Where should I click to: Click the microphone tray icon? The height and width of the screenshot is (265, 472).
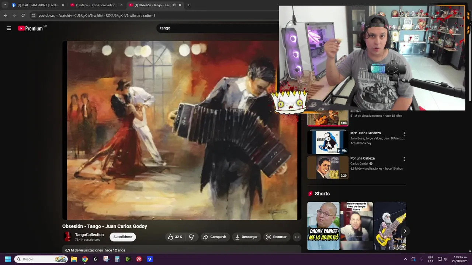tap(421, 259)
